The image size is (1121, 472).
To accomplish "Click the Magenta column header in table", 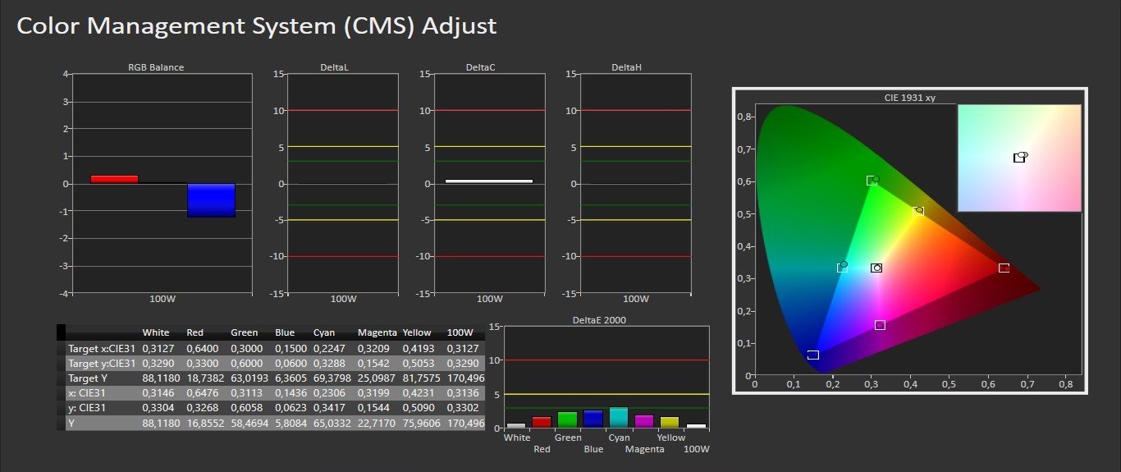I will pyautogui.click(x=377, y=332).
